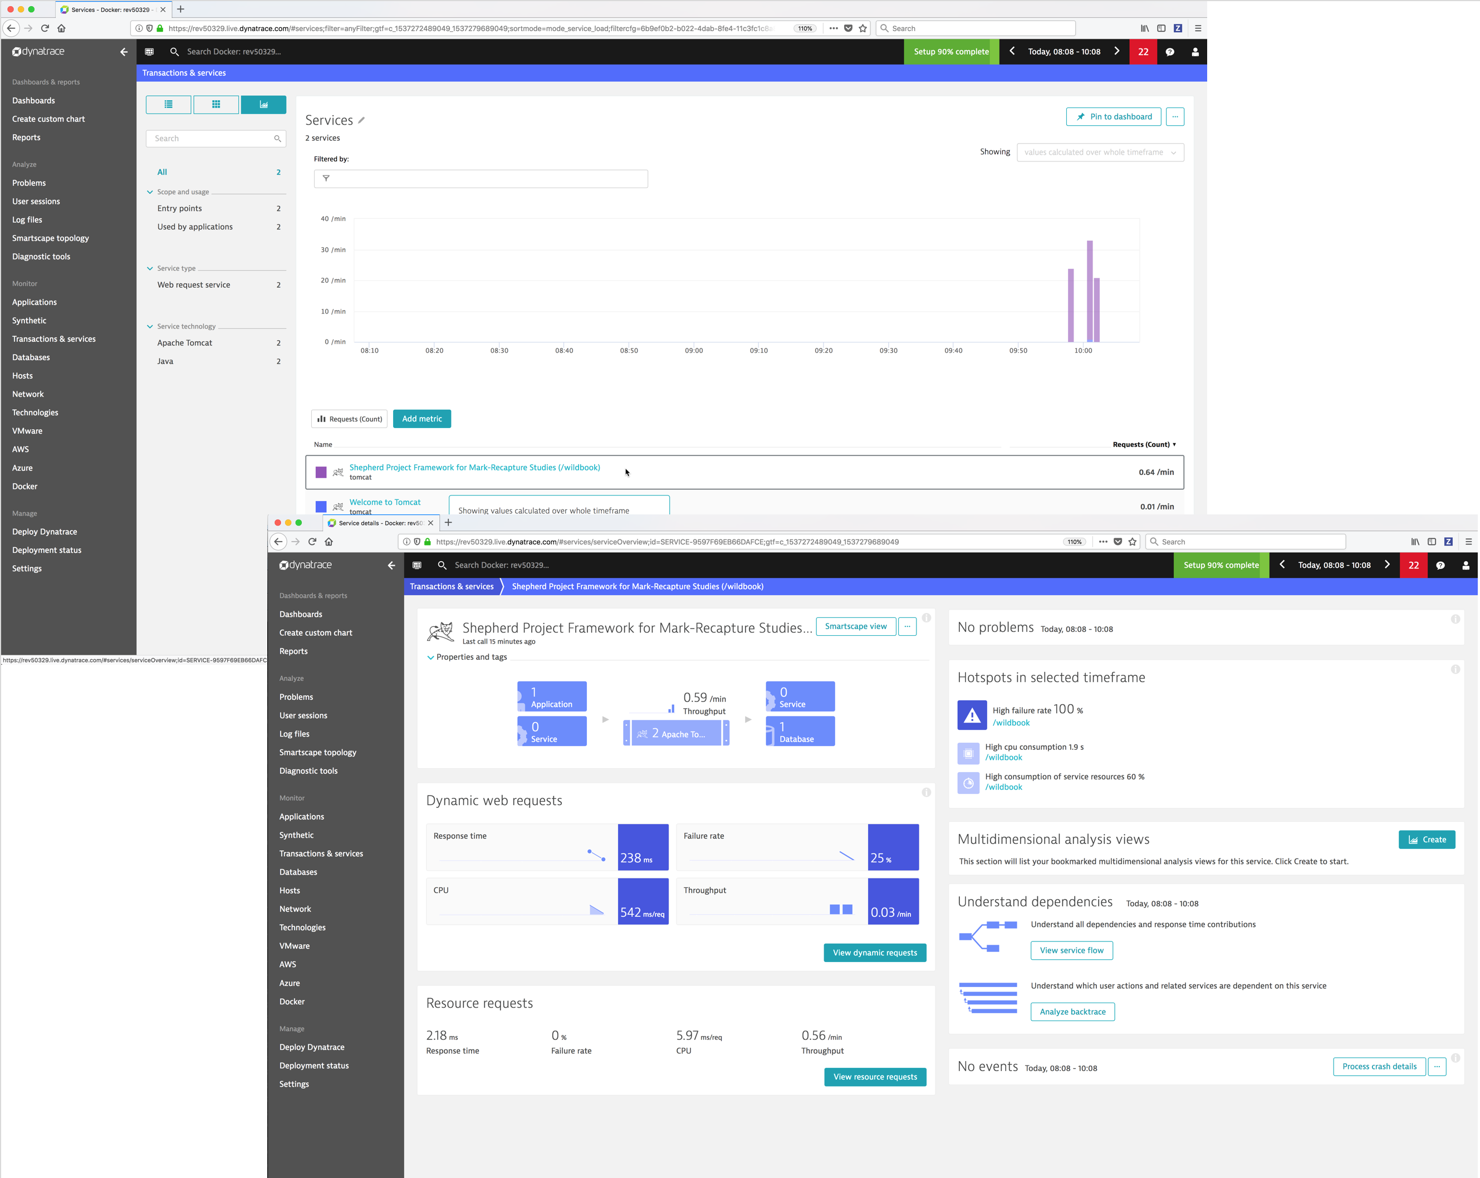This screenshot has height=1178, width=1480.
Task: Open Diagnostic tools in Service details menu
Action: (x=308, y=772)
